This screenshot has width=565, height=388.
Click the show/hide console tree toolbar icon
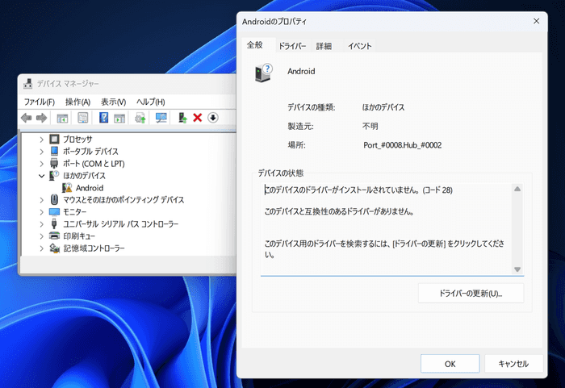pos(62,118)
